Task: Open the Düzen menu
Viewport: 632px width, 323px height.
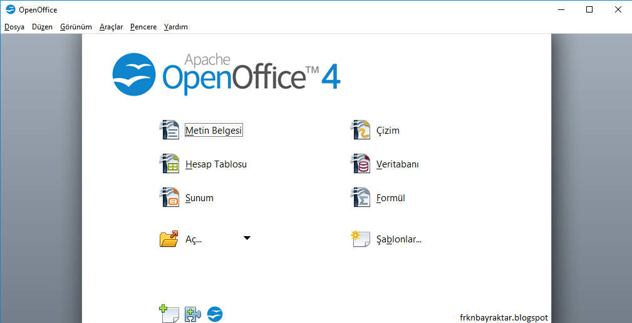Action: (43, 27)
